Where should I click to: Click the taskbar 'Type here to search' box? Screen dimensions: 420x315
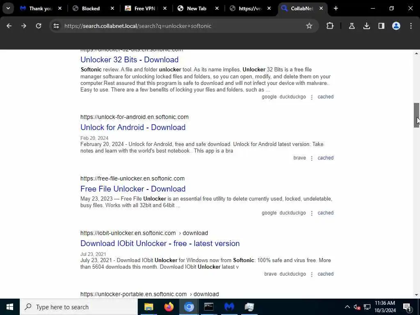tap(79, 307)
